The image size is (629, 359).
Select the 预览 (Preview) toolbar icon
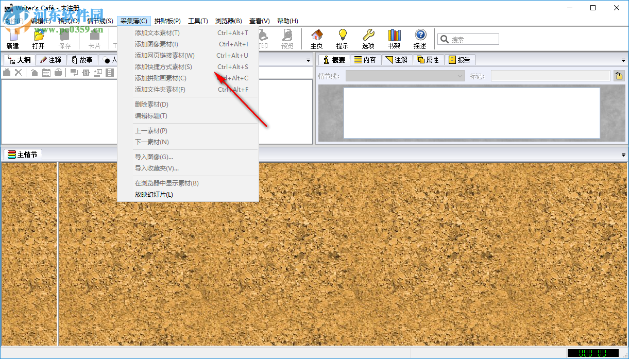(x=287, y=37)
